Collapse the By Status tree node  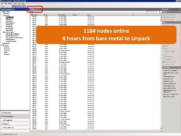click(x=3, y=16)
